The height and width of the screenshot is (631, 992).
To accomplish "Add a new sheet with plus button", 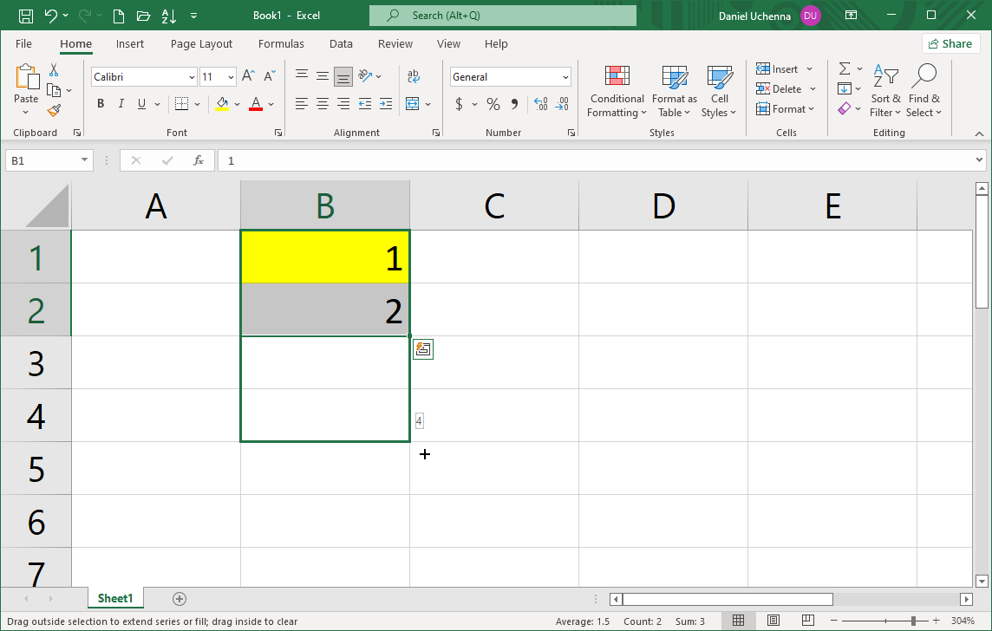I will 179,598.
